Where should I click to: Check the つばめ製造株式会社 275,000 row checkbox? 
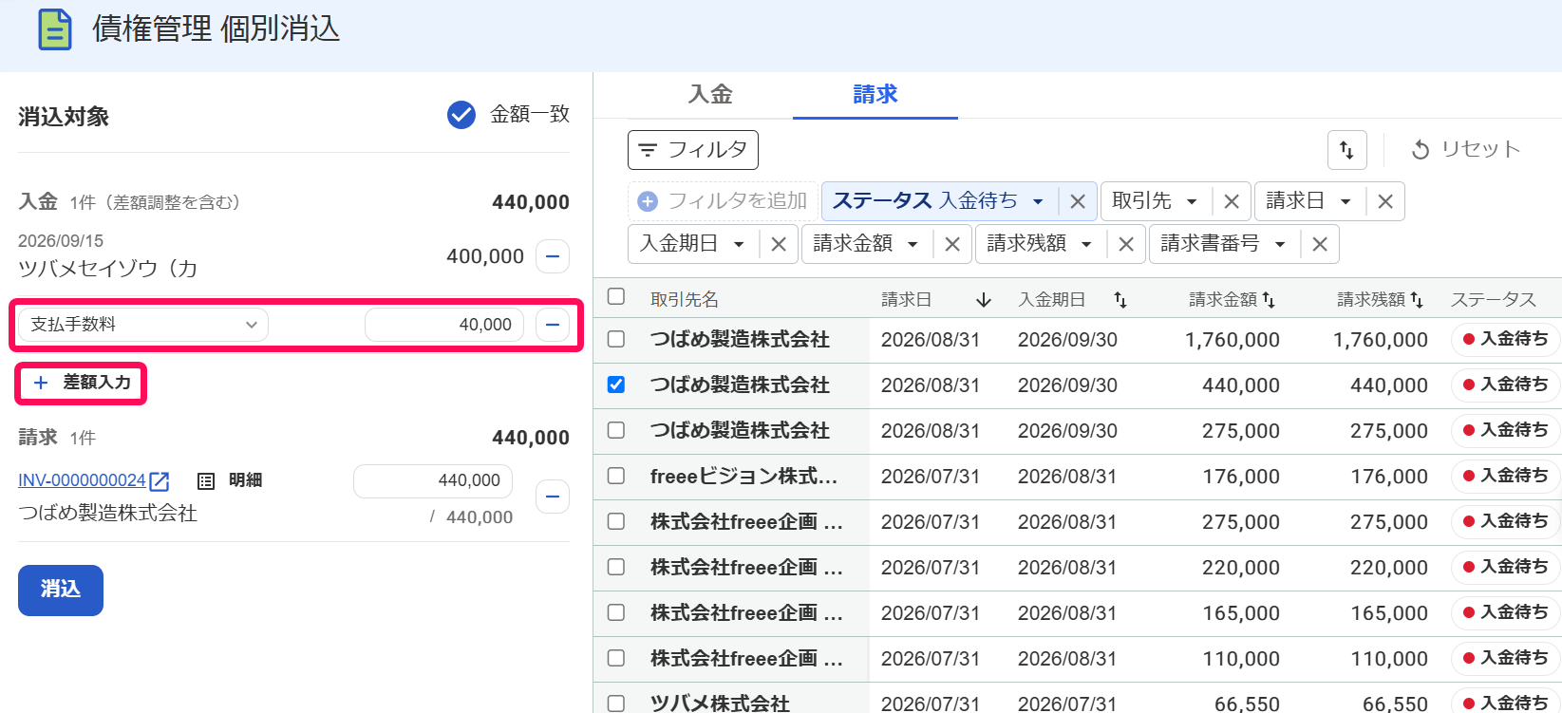(x=616, y=430)
